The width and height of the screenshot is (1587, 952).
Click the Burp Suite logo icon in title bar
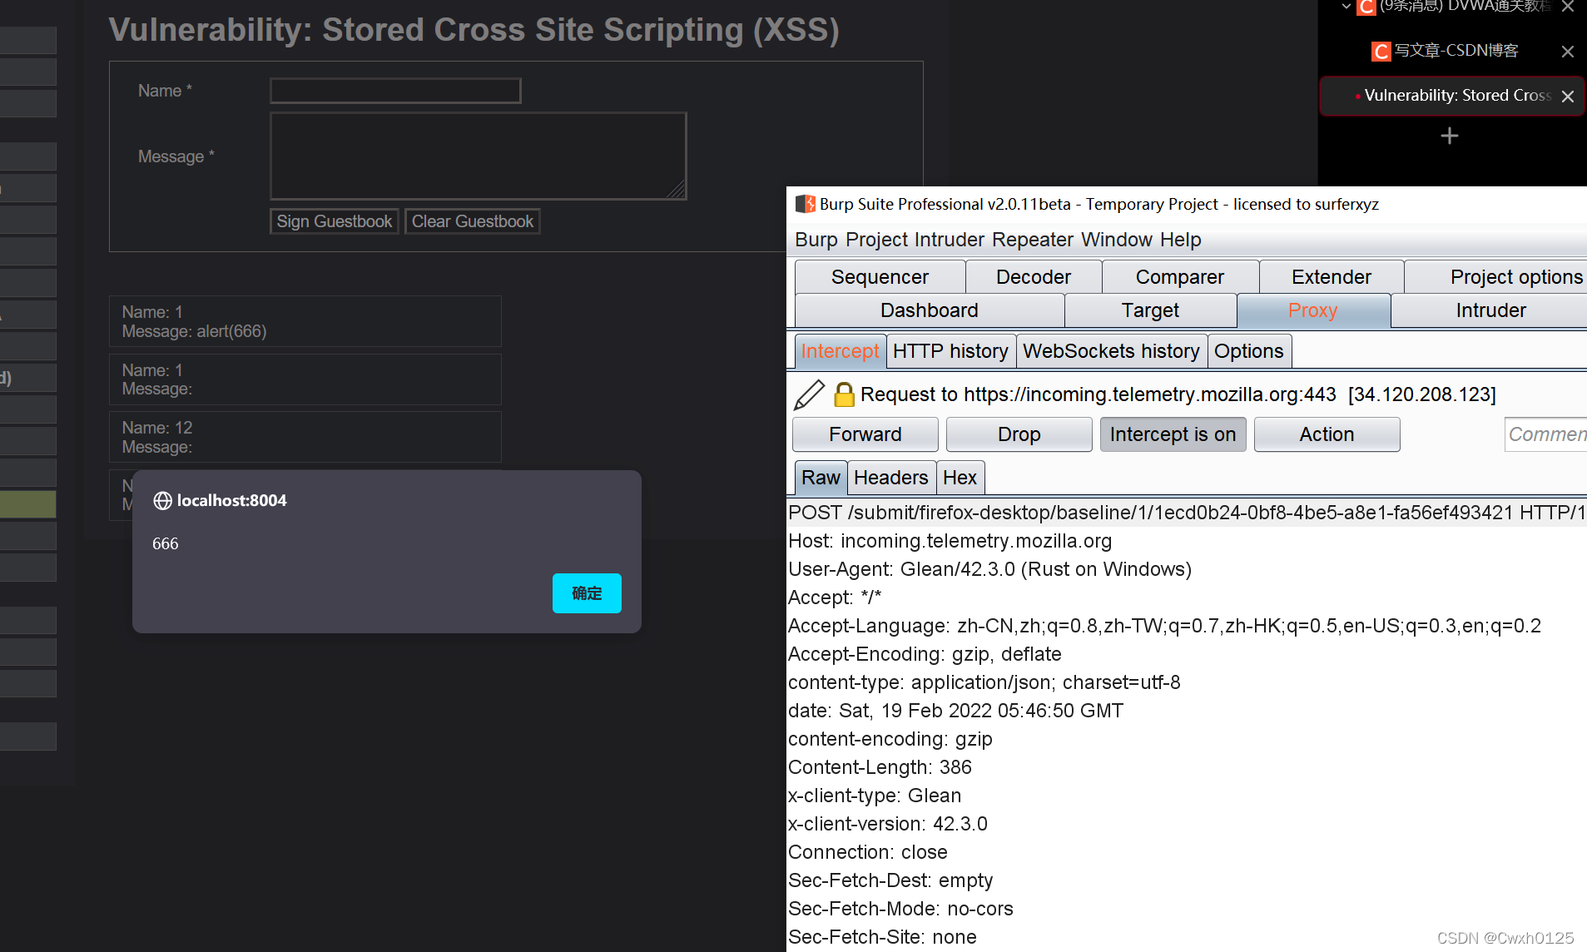point(805,204)
